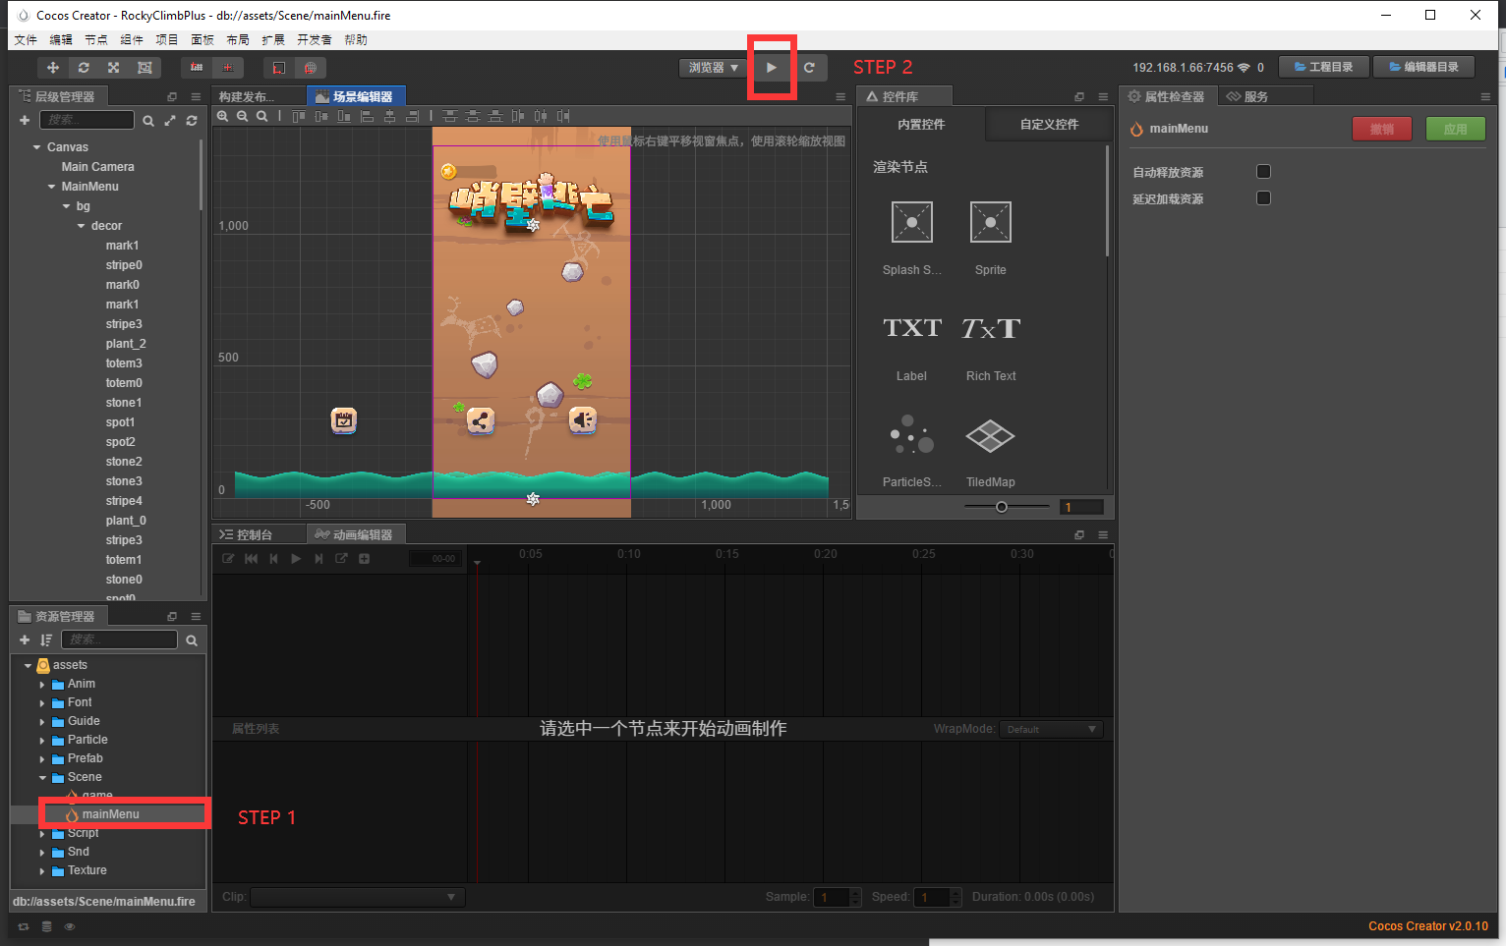Add a new node in hierarchy panel

[x=25, y=120]
